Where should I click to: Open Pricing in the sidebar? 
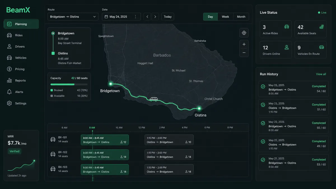(21, 69)
